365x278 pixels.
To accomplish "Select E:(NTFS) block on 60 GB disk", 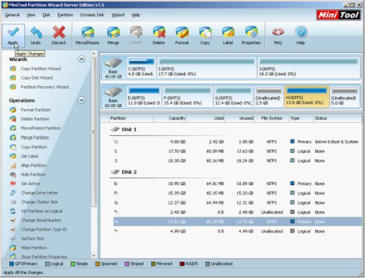I will (144, 97).
